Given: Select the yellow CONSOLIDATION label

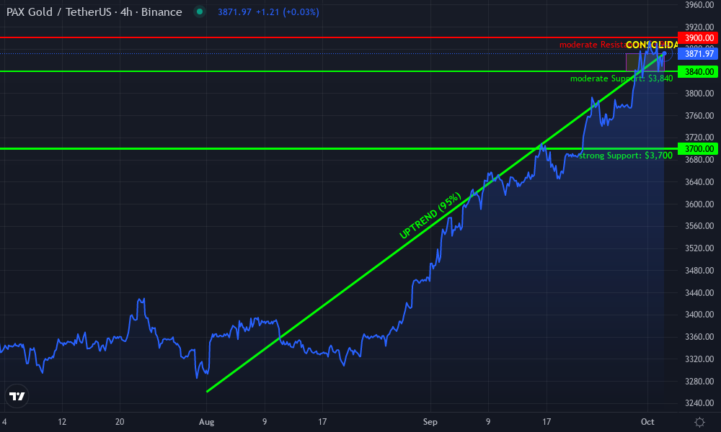Looking at the screenshot, I should pyautogui.click(x=651, y=45).
